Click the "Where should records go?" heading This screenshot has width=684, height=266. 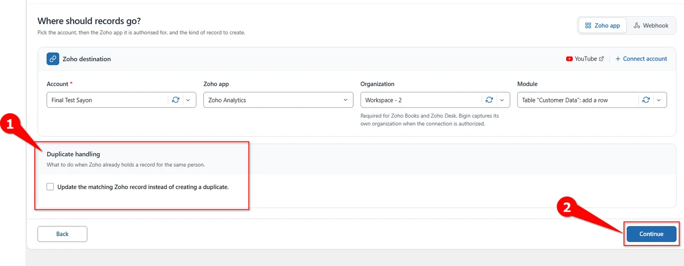click(89, 21)
